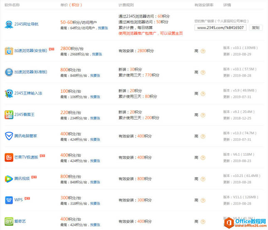Screen dimensions: 268x230
Task: Click 我要涨 link in 腾讯视频 row
Action: click(95, 182)
